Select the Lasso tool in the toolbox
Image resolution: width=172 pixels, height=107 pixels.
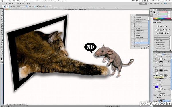[2, 15]
